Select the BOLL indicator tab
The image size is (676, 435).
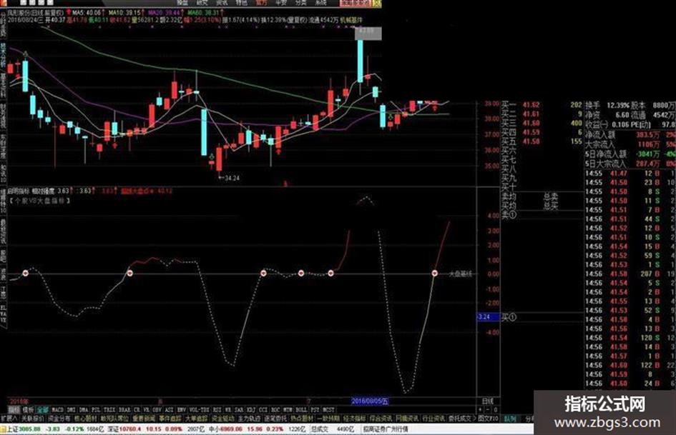[x=301, y=409]
